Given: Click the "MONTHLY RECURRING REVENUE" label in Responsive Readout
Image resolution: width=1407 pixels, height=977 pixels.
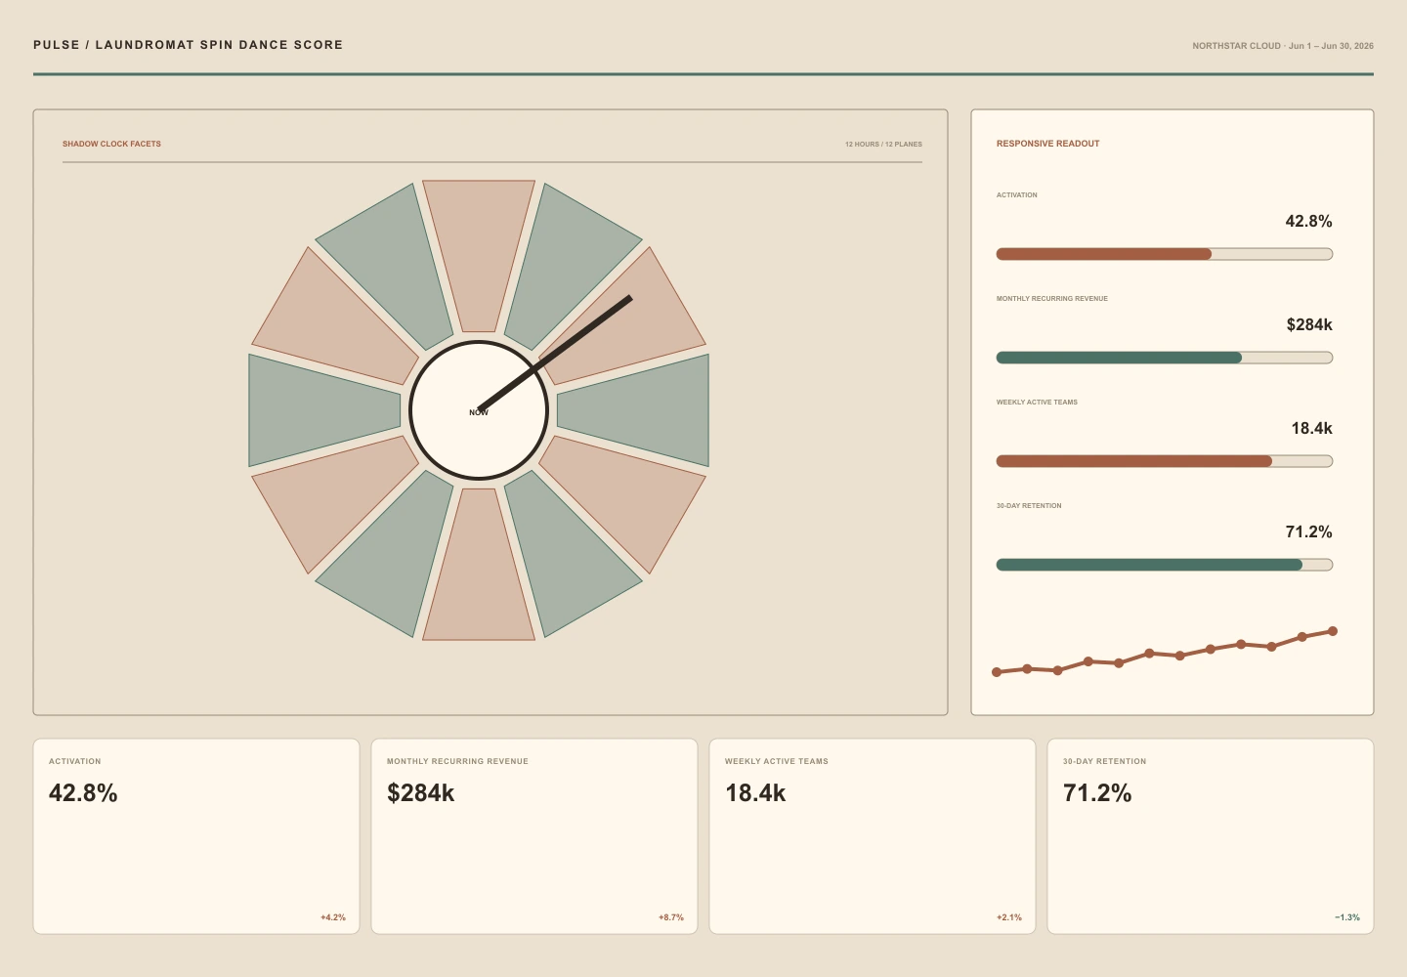Looking at the screenshot, I should pyautogui.click(x=1052, y=299).
